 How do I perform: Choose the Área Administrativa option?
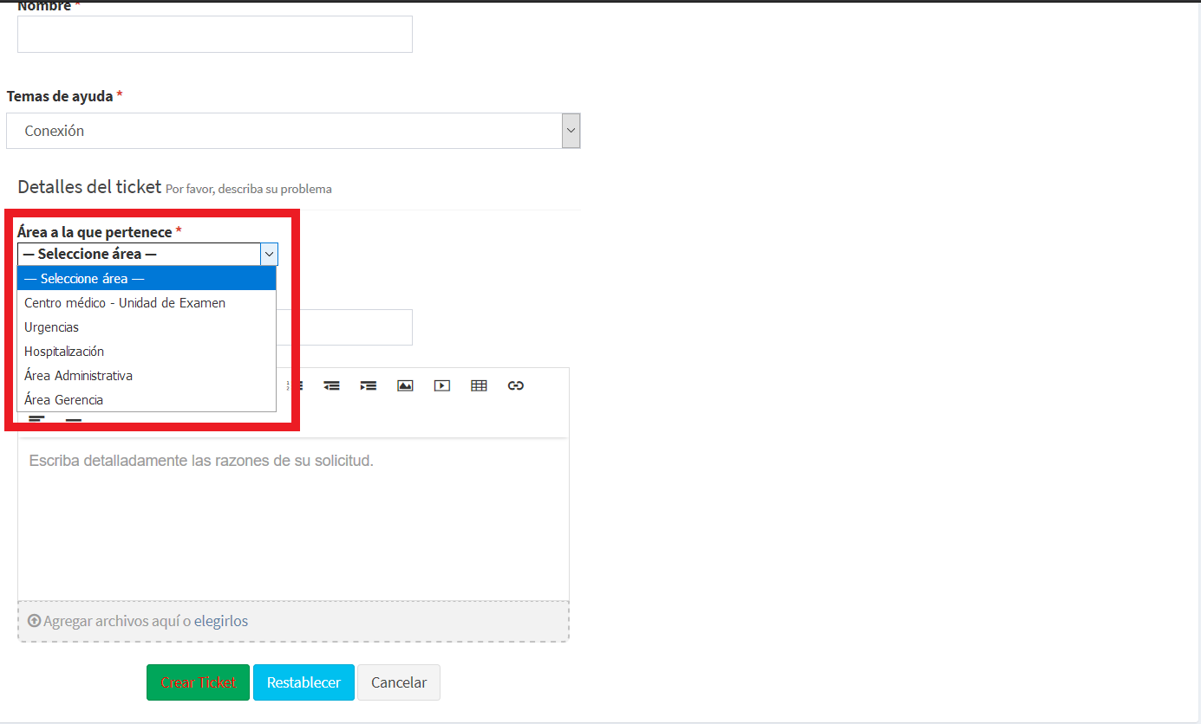79,376
